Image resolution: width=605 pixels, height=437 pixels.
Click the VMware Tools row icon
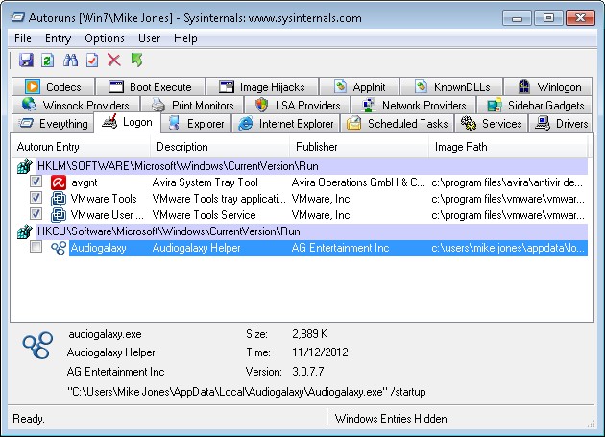pyautogui.click(x=59, y=199)
